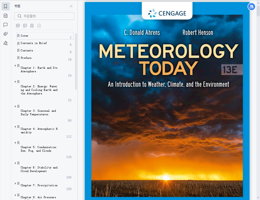This screenshot has height=200, width=260.
Task: Jump to Chapter 8: Air Pressure
Action: tap(38, 197)
